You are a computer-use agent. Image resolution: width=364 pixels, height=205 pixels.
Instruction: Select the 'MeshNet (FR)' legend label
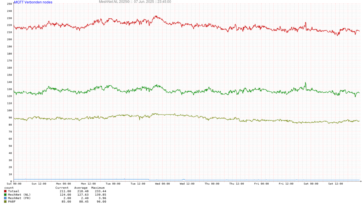(19, 198)
